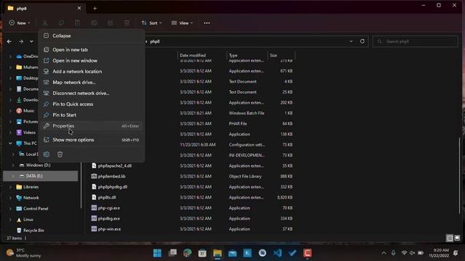Collapse the This PC tree node

click(10, 144)
